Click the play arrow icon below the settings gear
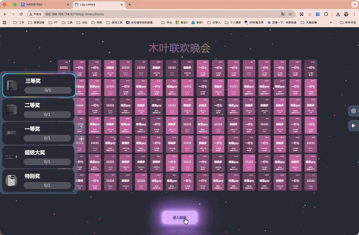Screen dimensions: 359x235 (353, 126)
